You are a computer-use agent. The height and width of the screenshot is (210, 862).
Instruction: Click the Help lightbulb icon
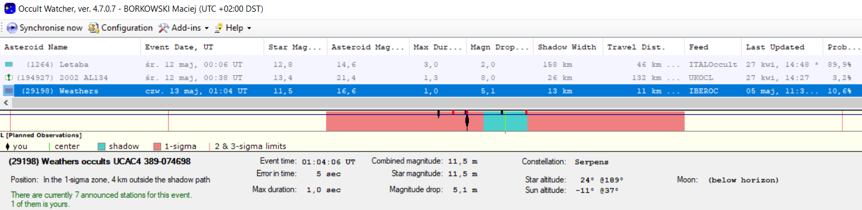(x=219, y=28)
